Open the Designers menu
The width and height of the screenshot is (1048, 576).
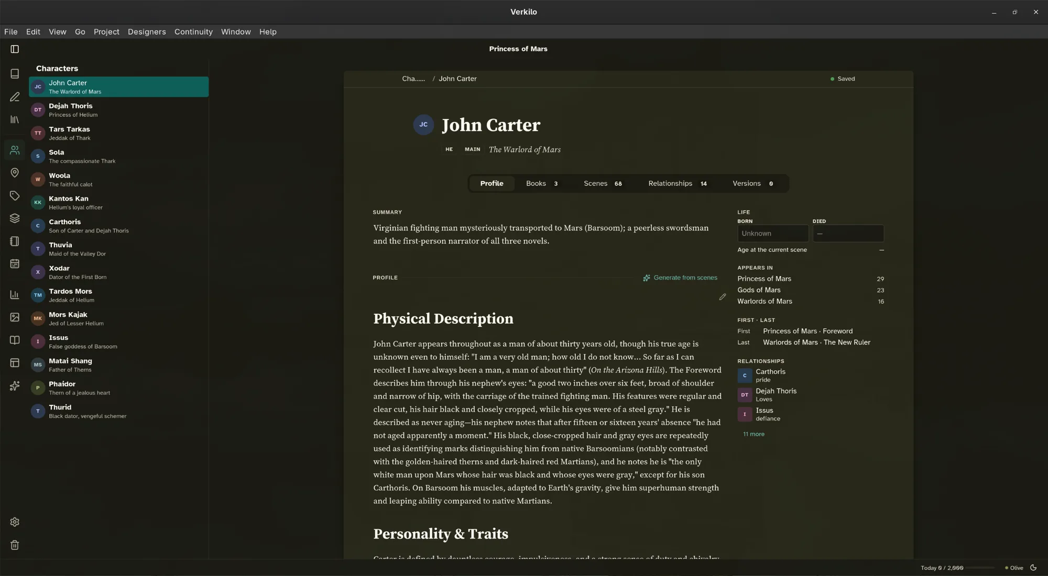click(x=147, y=32)
